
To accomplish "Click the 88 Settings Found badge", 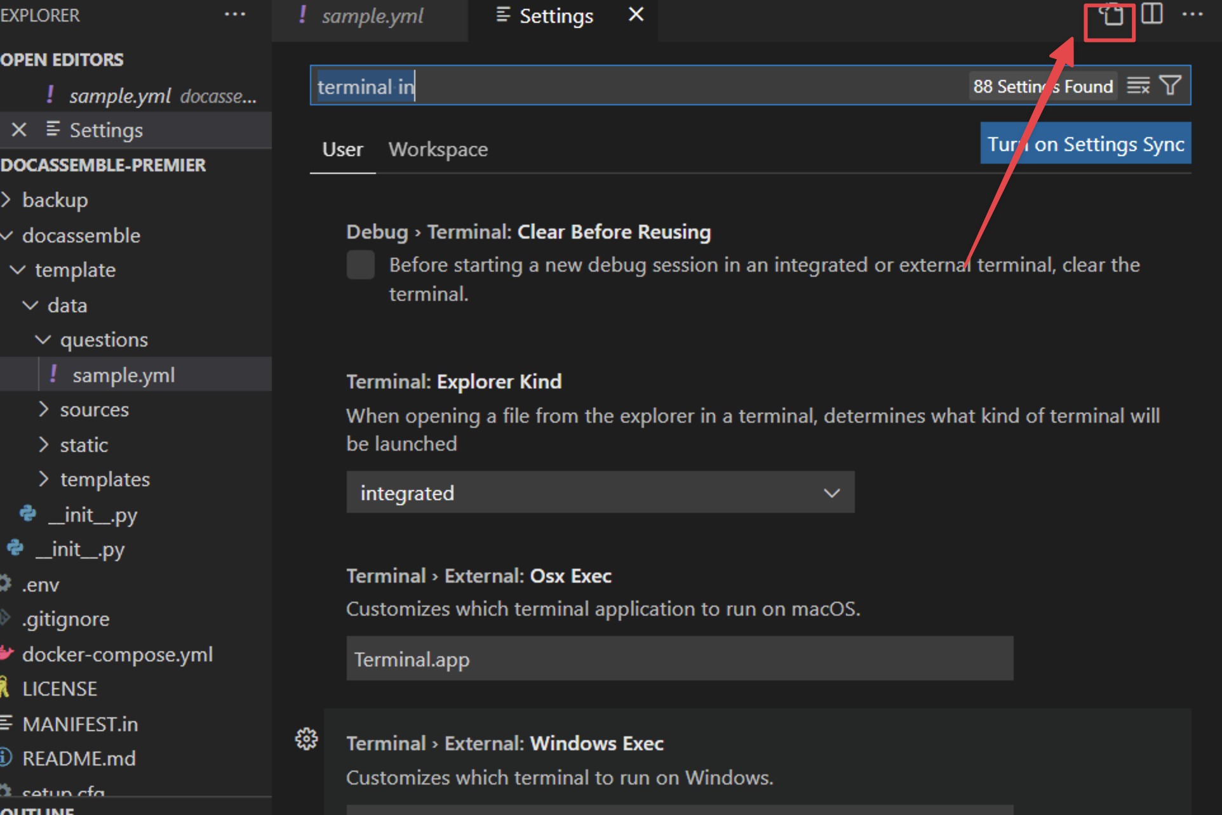I will pos(1043,86).
